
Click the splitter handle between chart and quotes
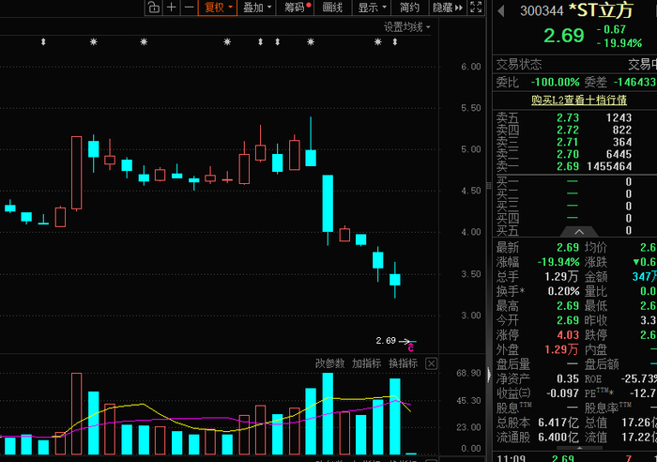pos(489,186)
